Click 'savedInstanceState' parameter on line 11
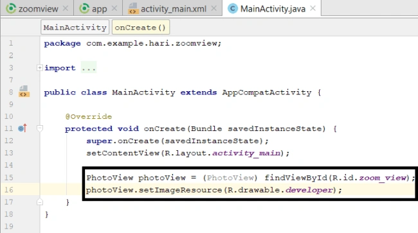Viewport: 418px width, 233px height. [275, 129]
